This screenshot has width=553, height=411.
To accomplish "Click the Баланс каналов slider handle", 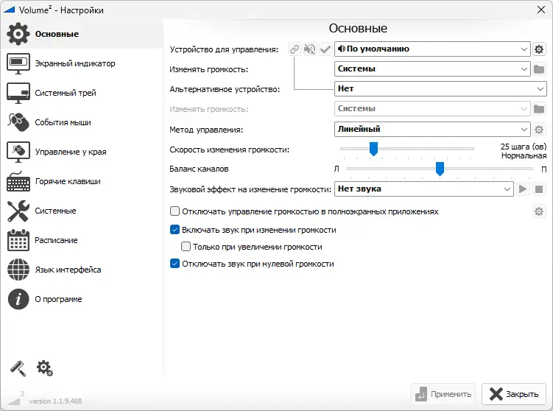I will click(440, 169).
